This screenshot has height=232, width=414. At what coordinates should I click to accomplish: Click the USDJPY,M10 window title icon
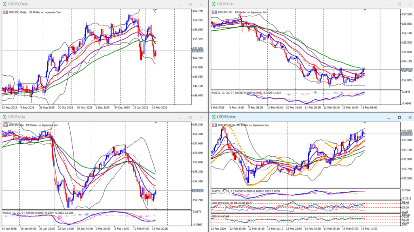(x=213, y=117)
